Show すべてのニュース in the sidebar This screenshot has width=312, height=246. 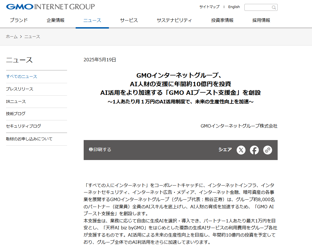click(22, 77)
